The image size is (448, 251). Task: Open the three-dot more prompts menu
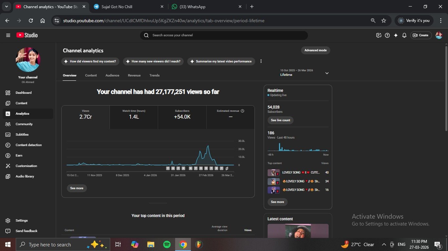[261, 61]
